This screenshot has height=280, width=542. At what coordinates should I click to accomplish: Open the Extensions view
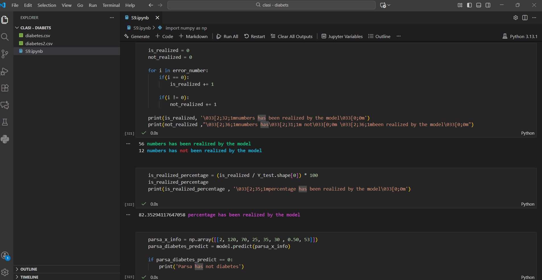coord(5,88)
